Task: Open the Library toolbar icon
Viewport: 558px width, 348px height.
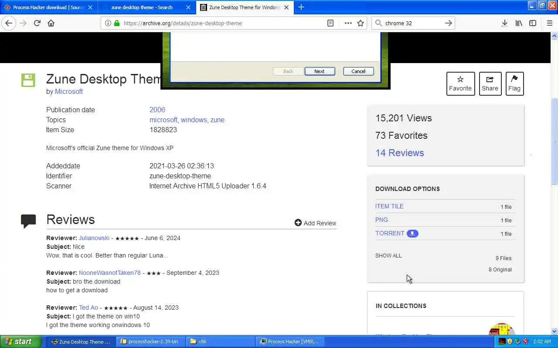Action: [519, 23]
